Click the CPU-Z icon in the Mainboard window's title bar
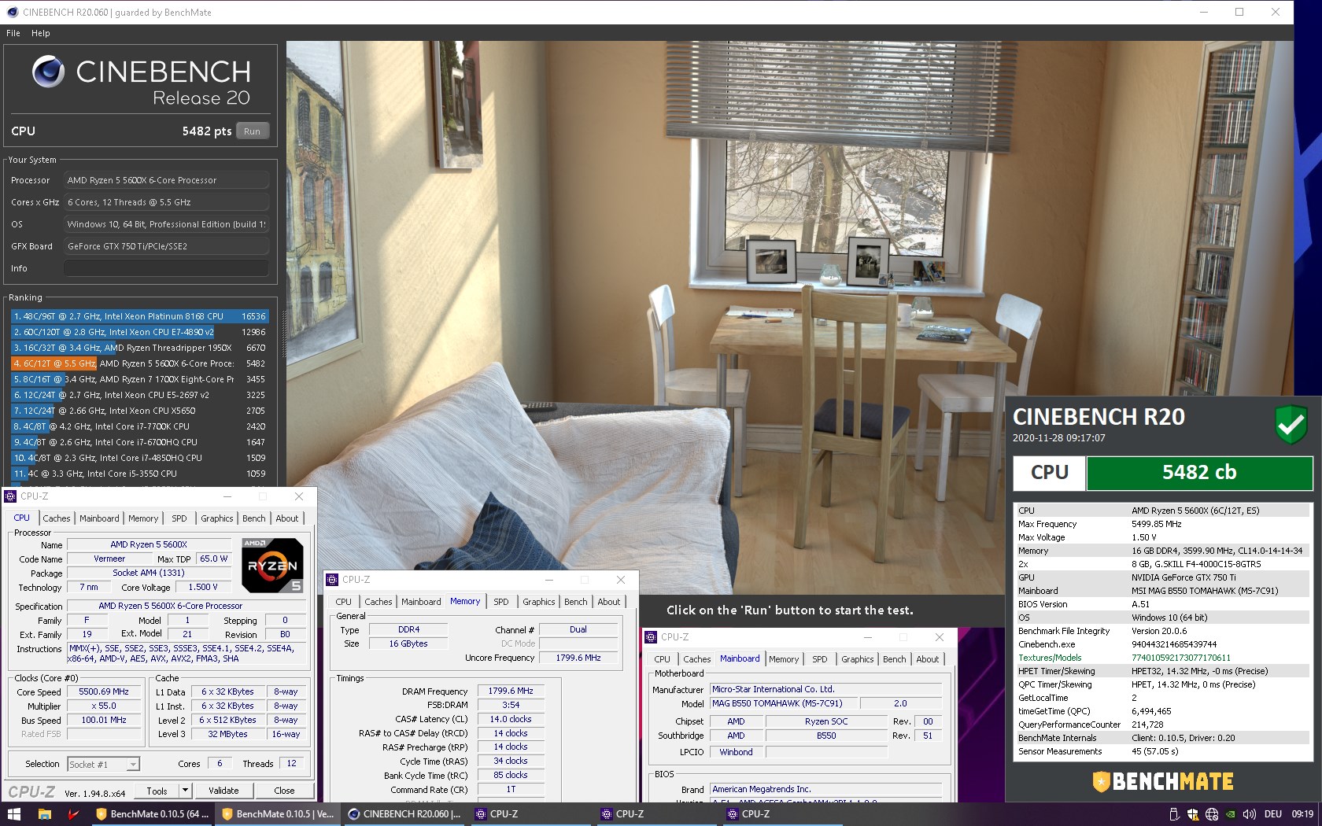 [651, 637]
